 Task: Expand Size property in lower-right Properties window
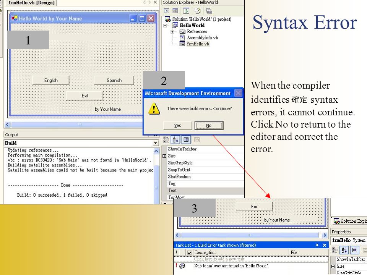coord(333,266)
